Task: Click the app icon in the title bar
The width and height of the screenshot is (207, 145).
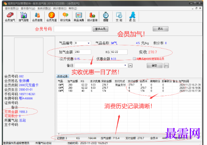Action: click(5, 4)
